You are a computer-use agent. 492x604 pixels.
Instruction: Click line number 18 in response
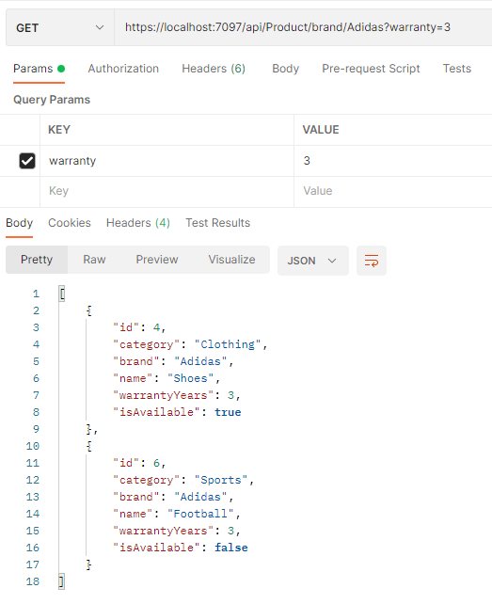coord(33,581)
